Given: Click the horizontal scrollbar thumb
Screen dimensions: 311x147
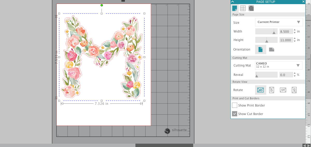Looking at the screenshot, I should coord(164,145).
